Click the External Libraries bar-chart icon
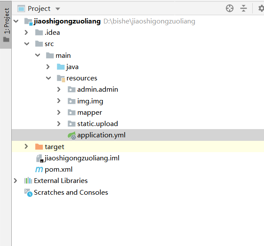The image size is (264, 246). [x=28, y=181]
